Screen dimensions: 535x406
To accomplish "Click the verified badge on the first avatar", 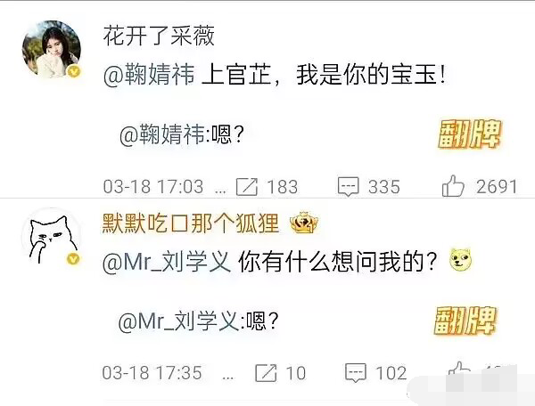I will tap(74, 71).
